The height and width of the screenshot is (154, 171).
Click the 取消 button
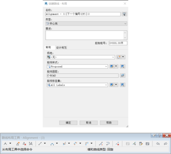pyautogui.click(x=89, y=123)
